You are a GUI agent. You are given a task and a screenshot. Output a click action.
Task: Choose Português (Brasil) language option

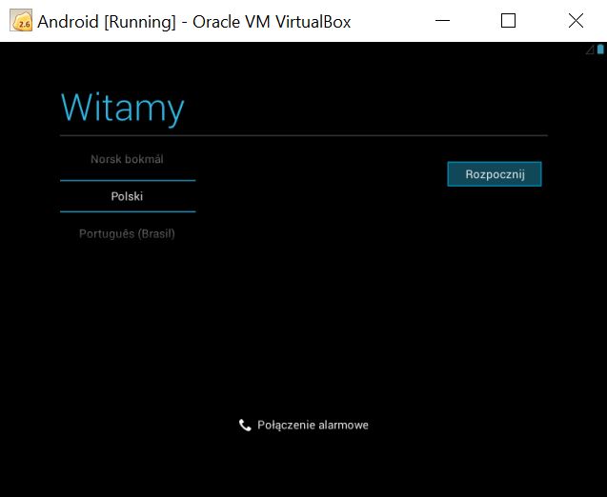point(127,233)
